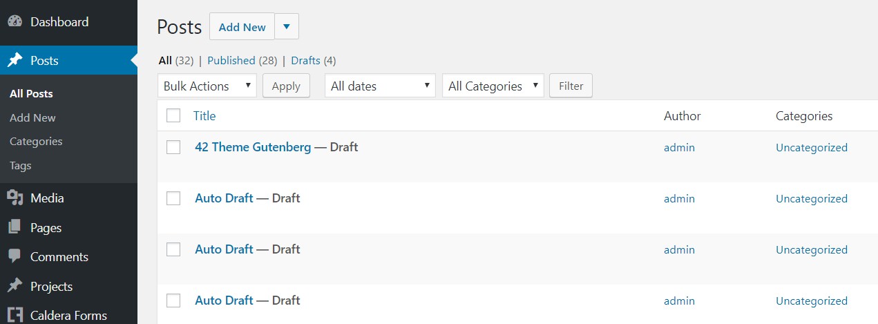Open the arrow dropdown beside Add New

[287, 27]
